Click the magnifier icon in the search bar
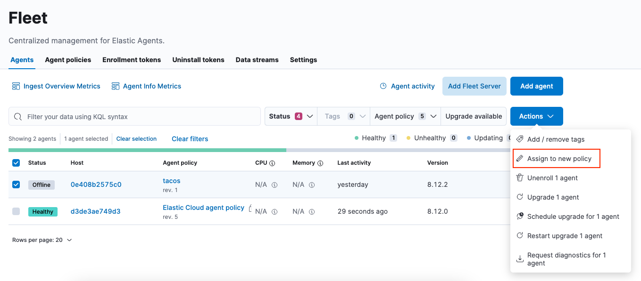 (x=17, y=116)
